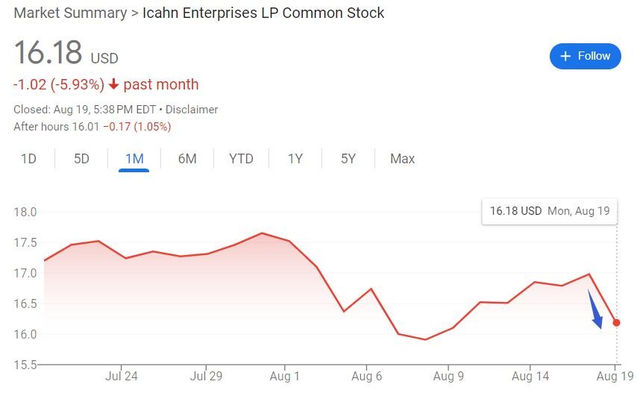Select the 5D time range tab
The image size is (637, 393).
pyautogui.click(x=81, y=159)
